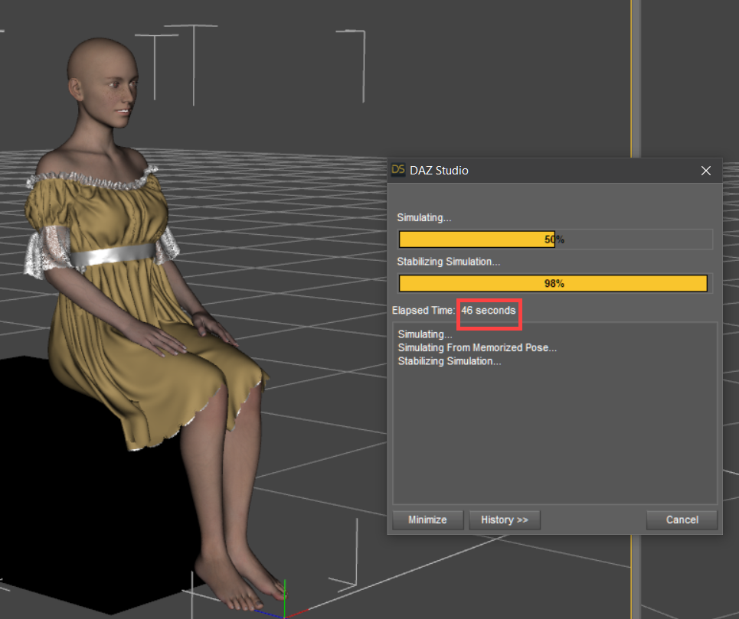
Task: Click 'Simulating From Memorized Pose...' log line
Action: click(x=477, y=347)
